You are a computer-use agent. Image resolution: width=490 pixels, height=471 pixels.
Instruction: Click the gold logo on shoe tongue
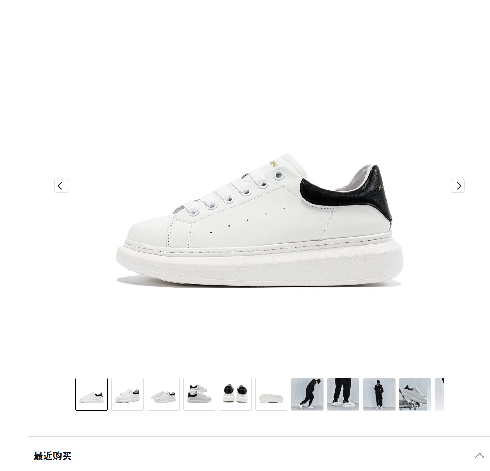coord(272,164)
